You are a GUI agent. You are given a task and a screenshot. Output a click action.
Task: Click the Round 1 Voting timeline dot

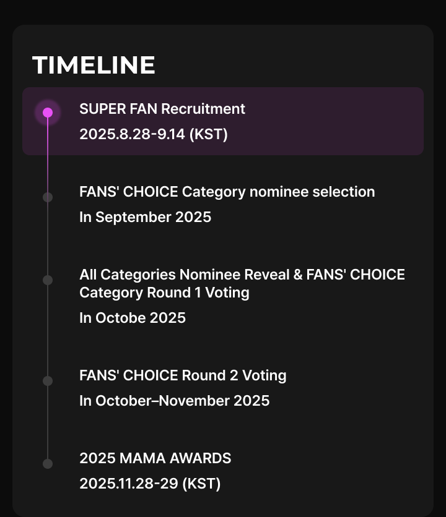(x=48, y=280)
